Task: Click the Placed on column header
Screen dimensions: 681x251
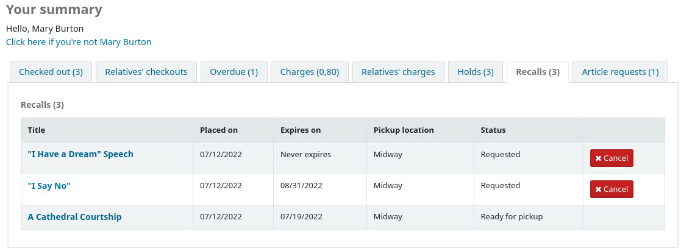Action: click(219, 130)
